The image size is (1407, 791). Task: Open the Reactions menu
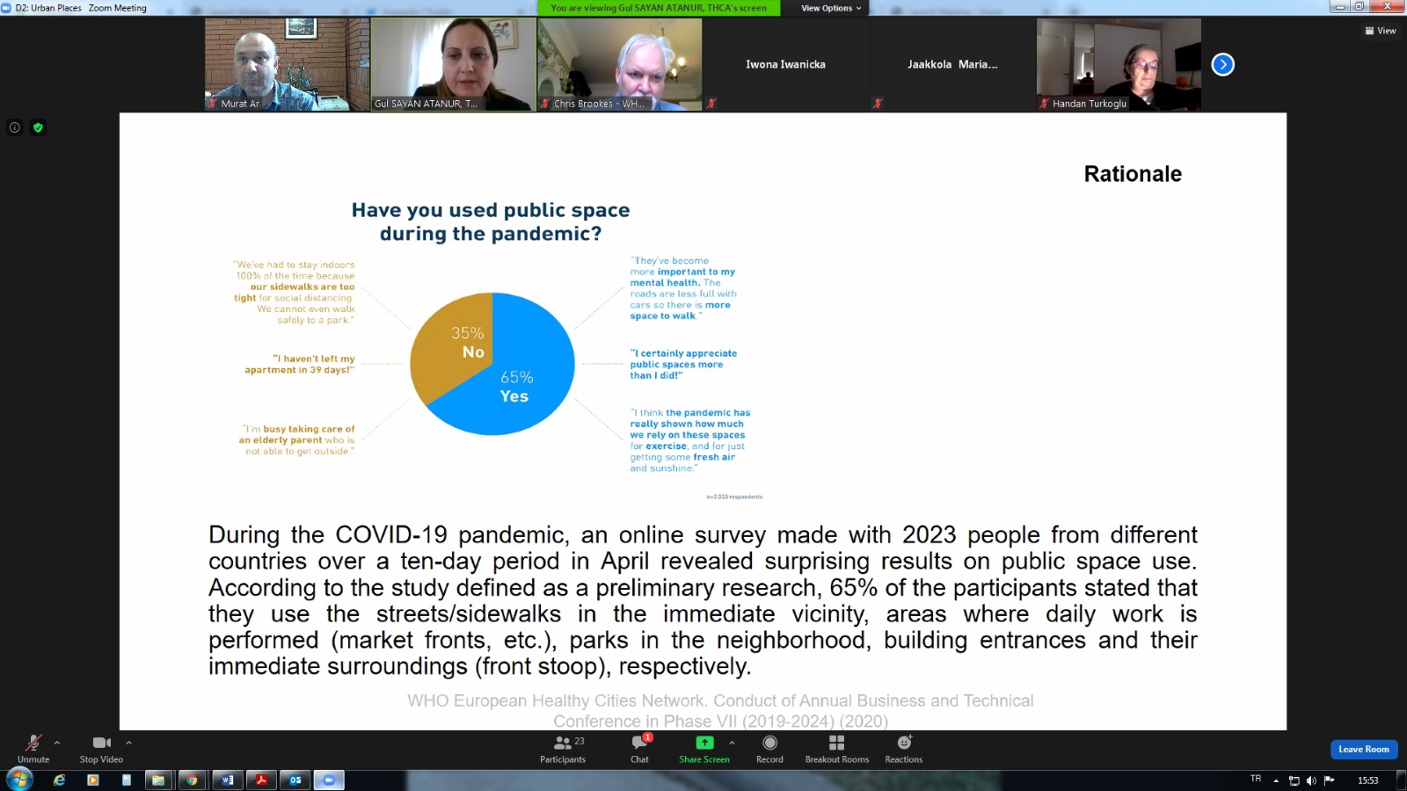click(x=904, y=749)
